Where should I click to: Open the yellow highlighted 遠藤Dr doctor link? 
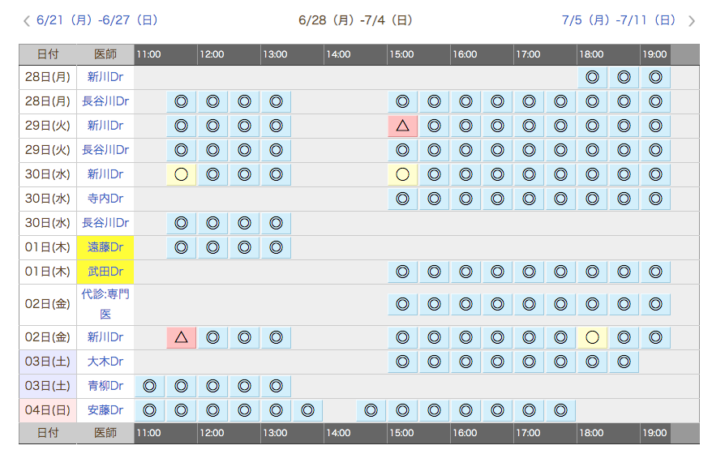coord(105,247)
